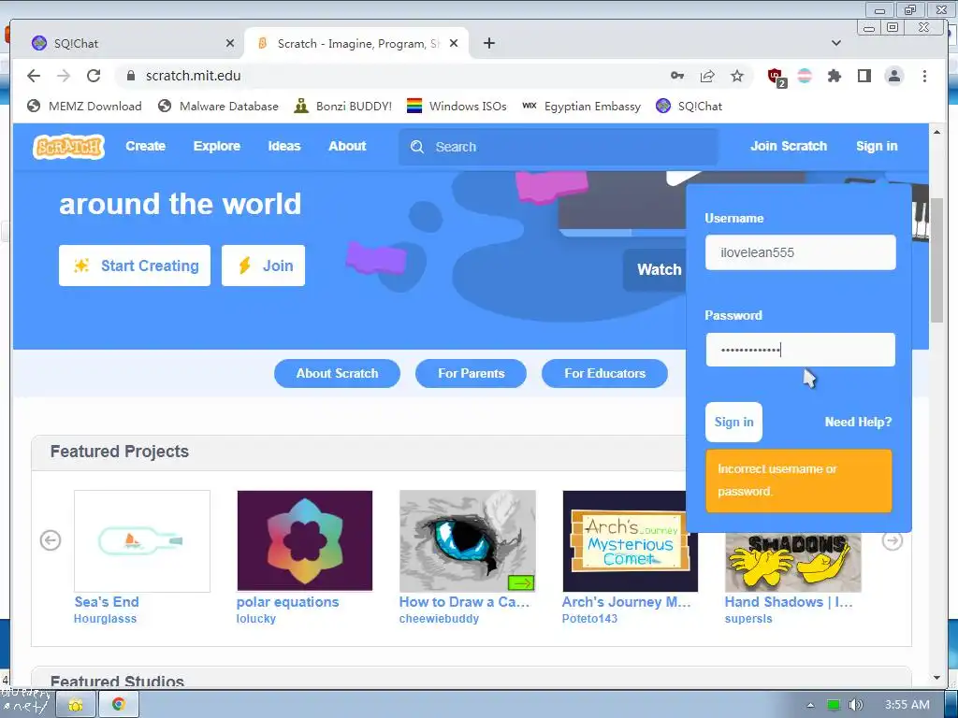Open the Chrome profile avatar

(x=893, y=76)
